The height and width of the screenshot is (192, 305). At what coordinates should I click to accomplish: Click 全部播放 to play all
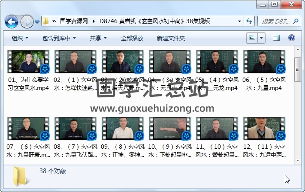click(x=132, y=38)
